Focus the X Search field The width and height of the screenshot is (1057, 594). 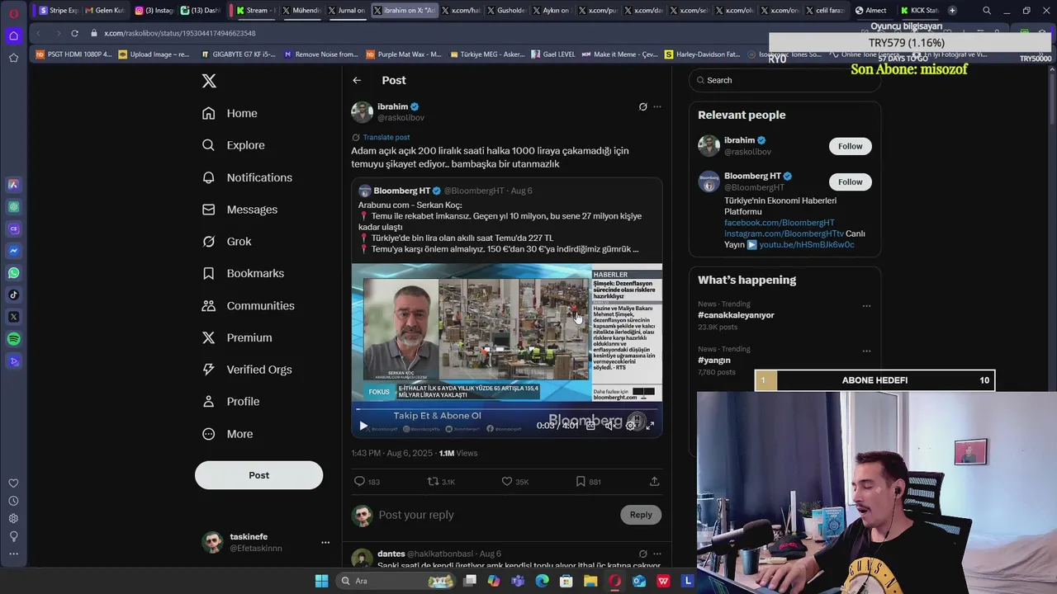click(x=784, y=80)
